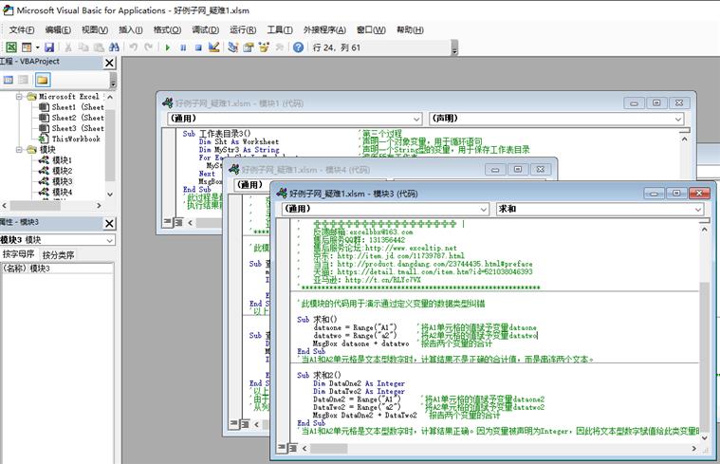Viewport: 720px width, 464px height.
Task: Open Find with the binoculars icon
Action: tap(115, 46)
